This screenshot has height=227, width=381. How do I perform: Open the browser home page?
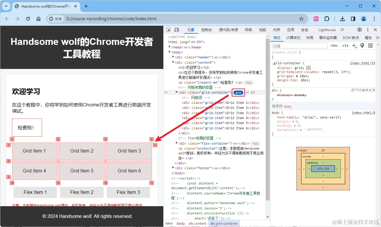38,19
